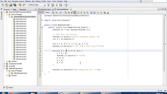Screen dimensions: 167x94
Task: Show opened documents list dropdown
Action: pos(163,9)
